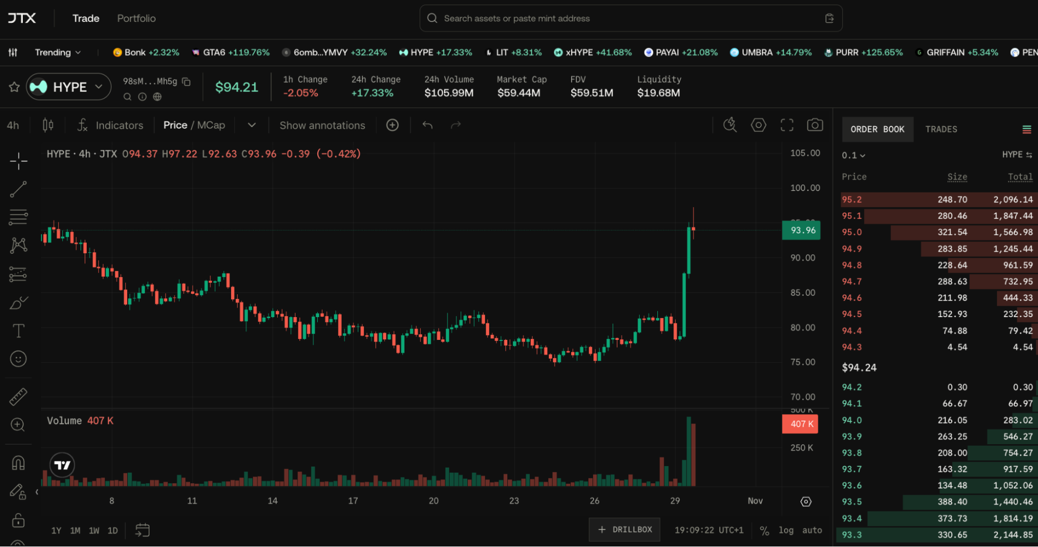Switch chart display to MCap
1038x547 pixels.
211,125
